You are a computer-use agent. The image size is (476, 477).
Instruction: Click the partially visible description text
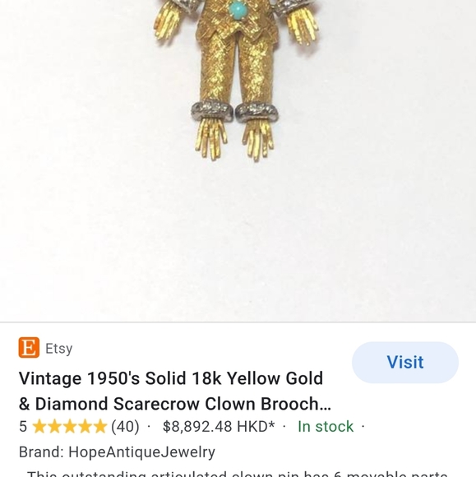[238, 474]
